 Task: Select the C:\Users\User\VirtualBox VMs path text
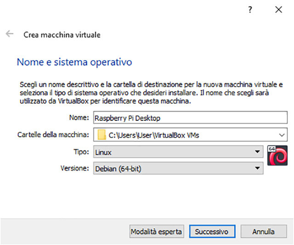pos(153,135)
